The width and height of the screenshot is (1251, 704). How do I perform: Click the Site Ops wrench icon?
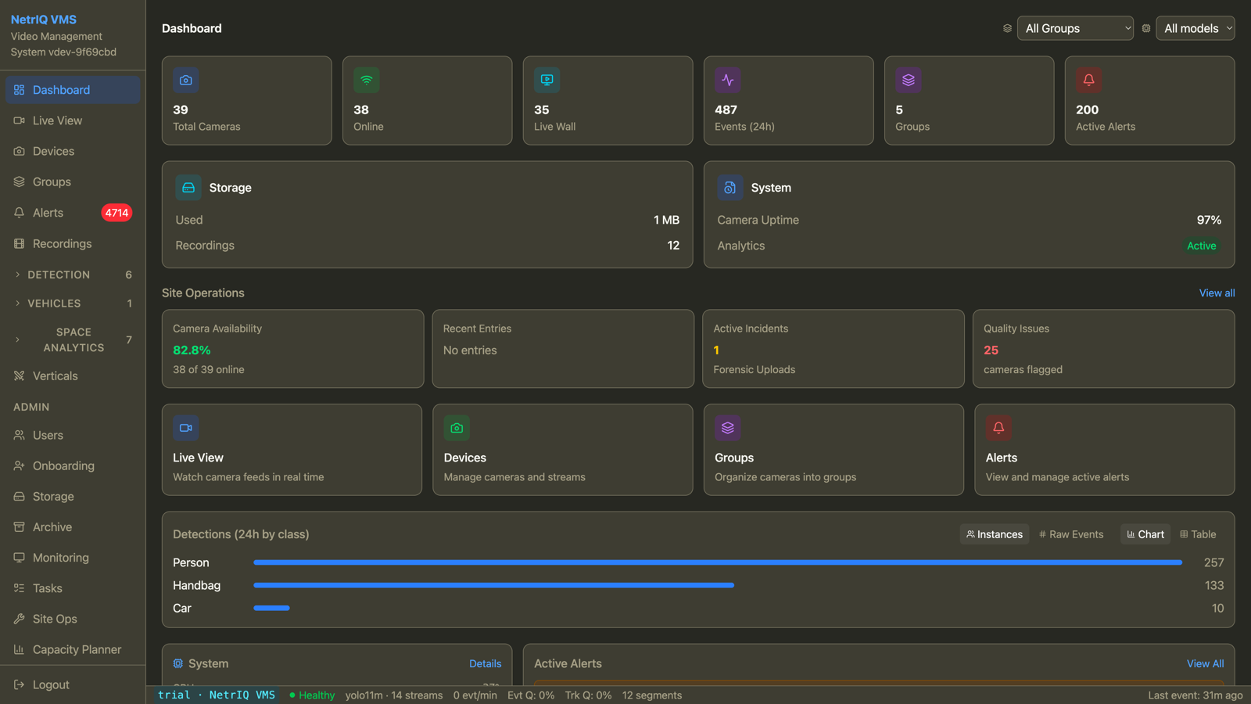[x=20, y=618]
